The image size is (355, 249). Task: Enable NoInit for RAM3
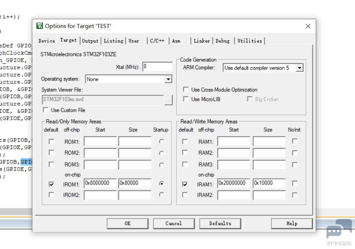[295, 165]
